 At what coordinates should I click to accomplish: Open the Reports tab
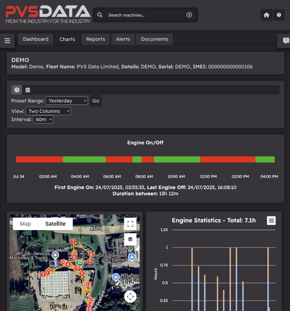tap(96, 39)
